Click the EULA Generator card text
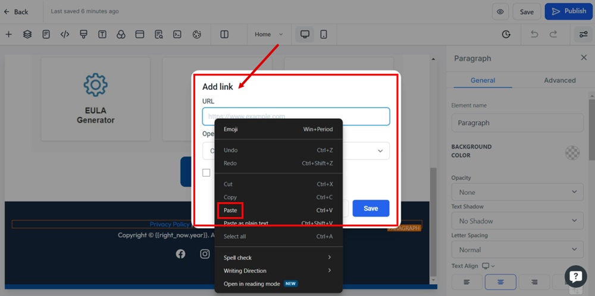 click(96, 115)
